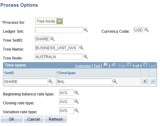Go to next row arrow in grid

click(x=145, y=65)
